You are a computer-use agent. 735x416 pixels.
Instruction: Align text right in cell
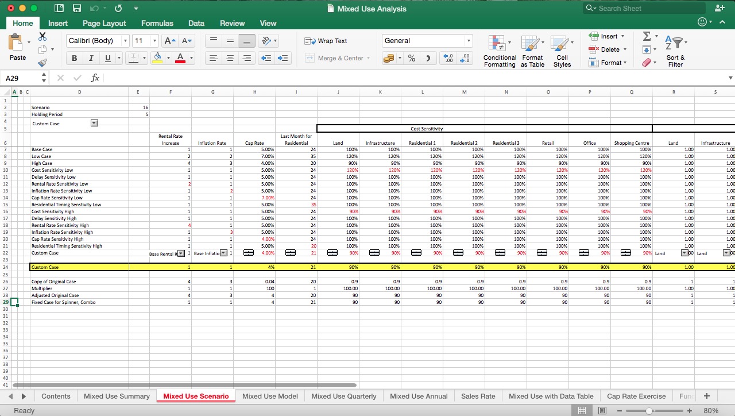246,58
